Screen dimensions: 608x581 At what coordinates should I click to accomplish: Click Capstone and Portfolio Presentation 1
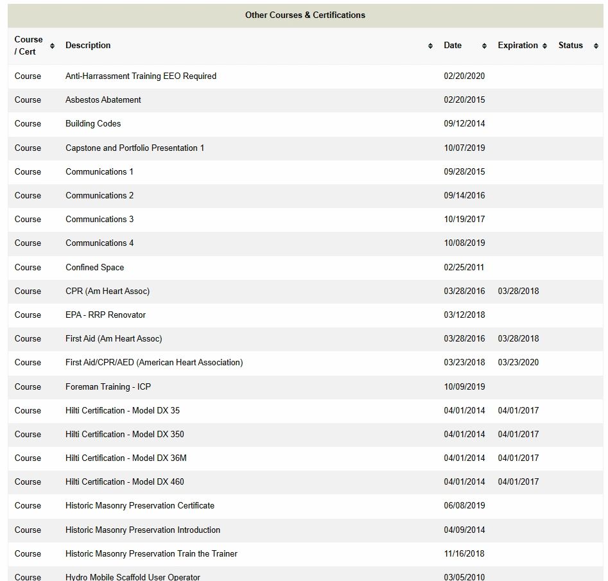135,148
